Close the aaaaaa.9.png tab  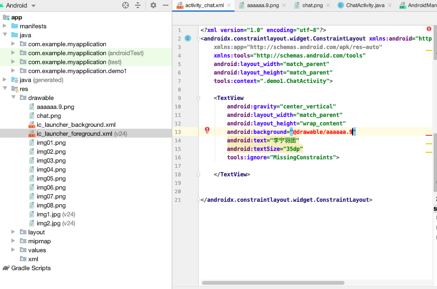click(x=284, y=5)
